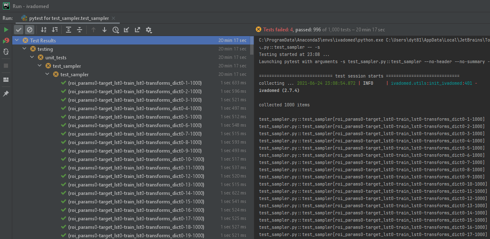Screen dimensions: 490x239
Task: Click the PyCharm logo in title bar
Action: (6, 6)
